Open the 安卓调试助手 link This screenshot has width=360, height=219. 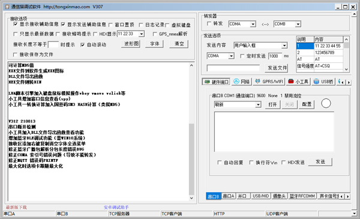(116, 207)
